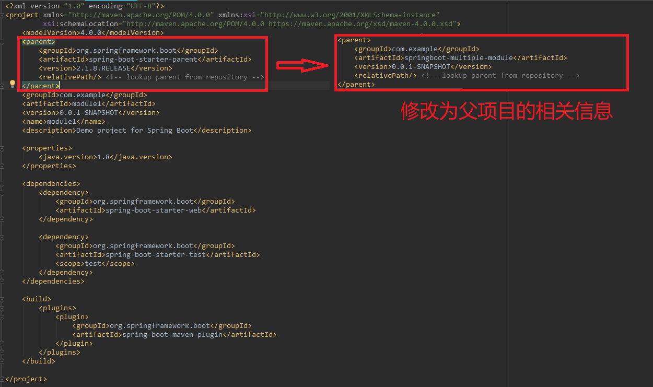Viewport: 653px width, 387px height.
Task: Click the xml version declaration line
Action: (85, 6)
